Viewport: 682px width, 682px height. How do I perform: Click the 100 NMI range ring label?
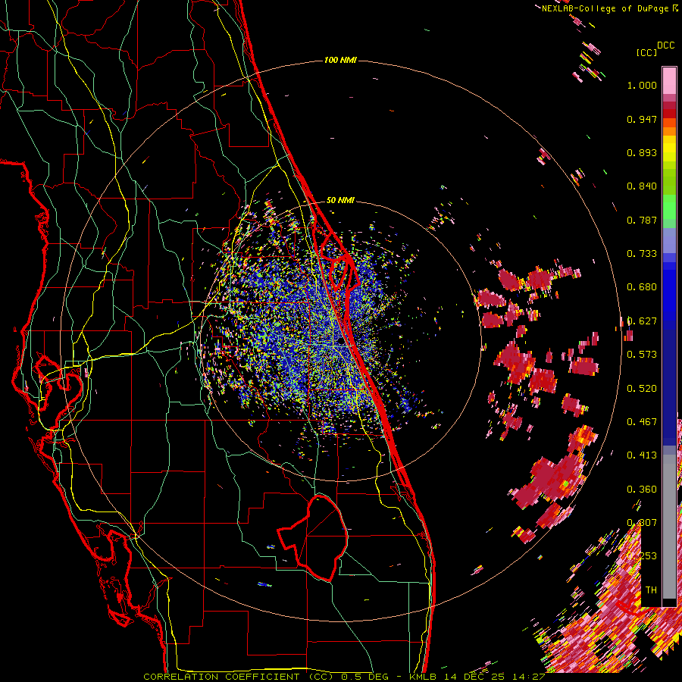tap(340, 60)
